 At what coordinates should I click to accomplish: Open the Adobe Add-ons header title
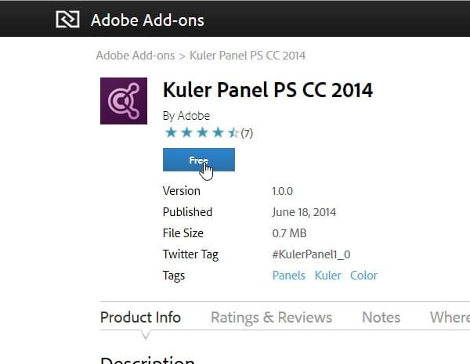[147, 20]
